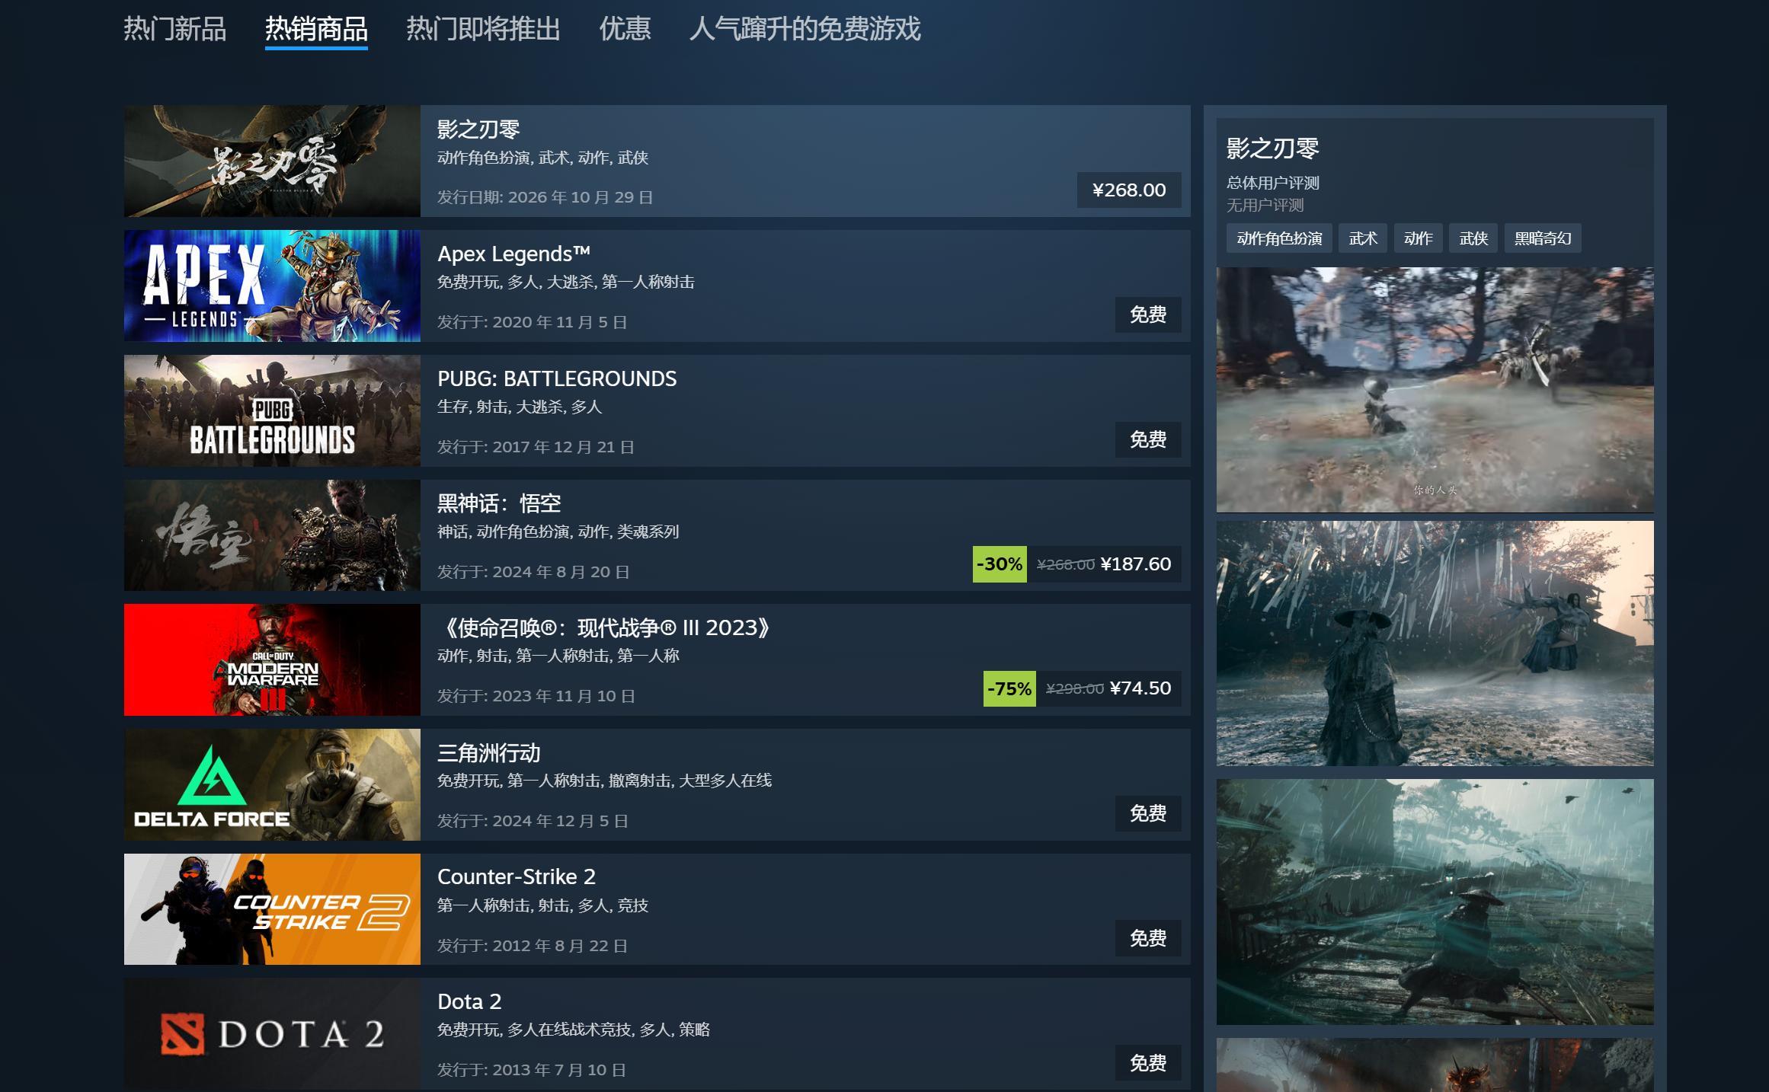Click the 总体用户评测 label
The image size is (1769, 1092).
pos(1272,183)
